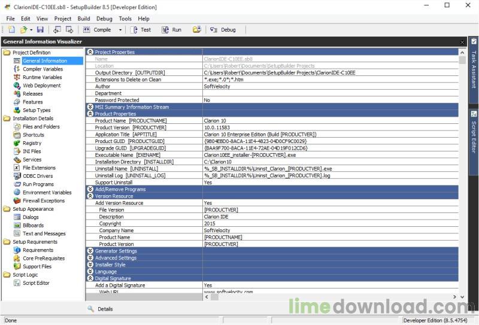
Task: Click the Product Version value field
Action: point(329,127)
